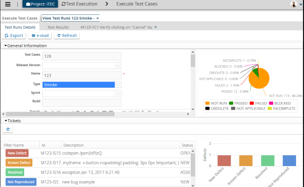Open the hamburger main menu

(8, 4)
